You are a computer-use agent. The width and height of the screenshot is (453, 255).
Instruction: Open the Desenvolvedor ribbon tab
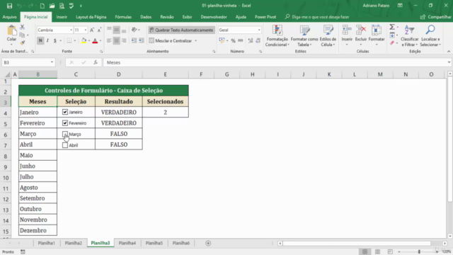click(x=214, y=17)
